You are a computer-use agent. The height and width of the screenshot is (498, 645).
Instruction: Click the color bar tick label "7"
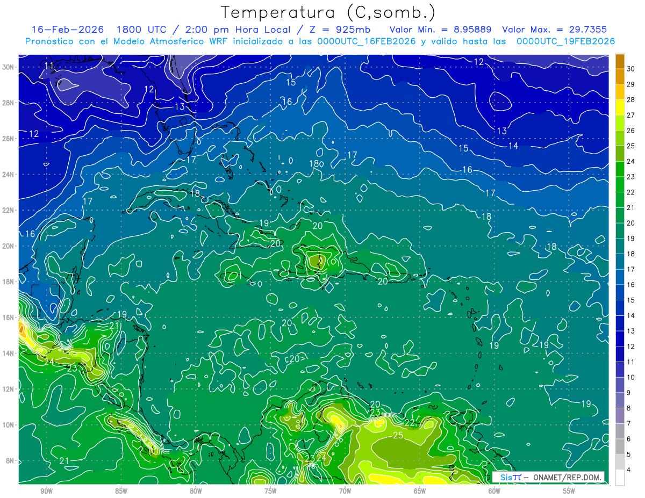point(629,424)
